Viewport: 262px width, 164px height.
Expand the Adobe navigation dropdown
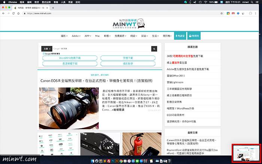(x=77, y=36)
